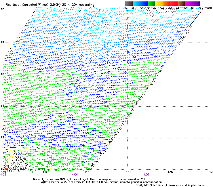The height and width of the screenshot is (187, 213).
Task: Click the green 15-20 knots legend swatch
Action: [x=151, y=3]
